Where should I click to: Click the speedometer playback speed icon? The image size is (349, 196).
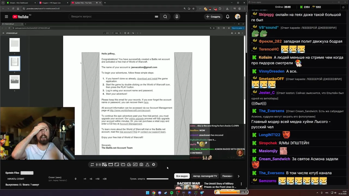click(x=129, y=164)
